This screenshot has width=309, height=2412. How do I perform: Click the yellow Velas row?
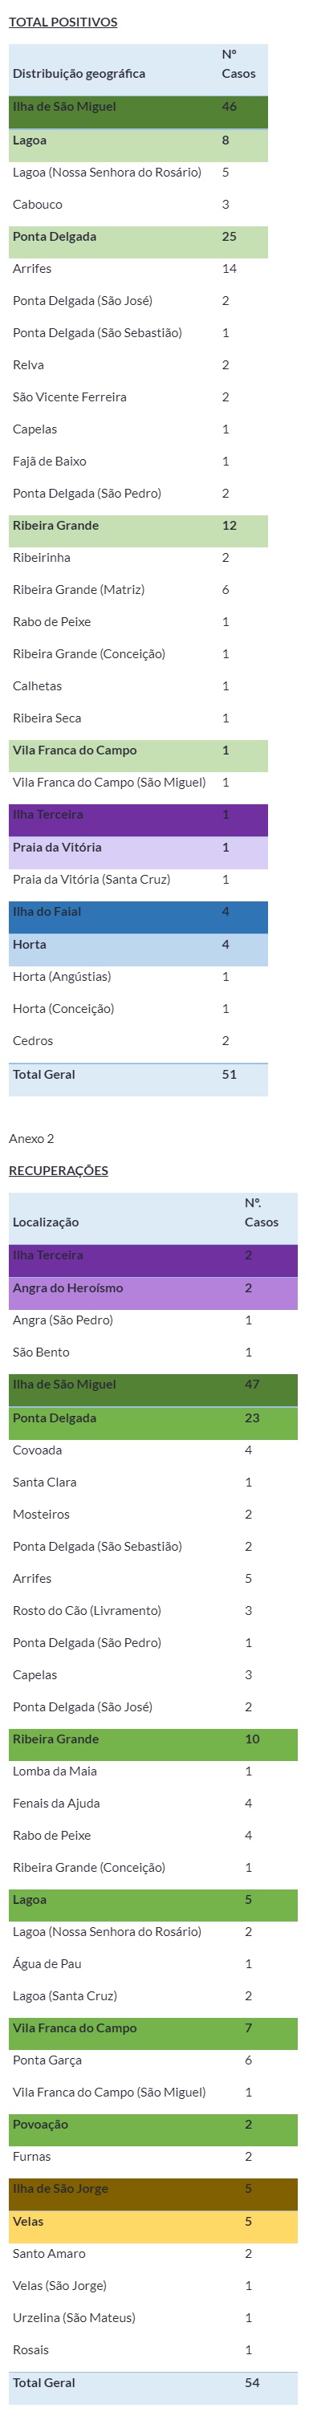pyautogui.click(x=153, y=2227)
